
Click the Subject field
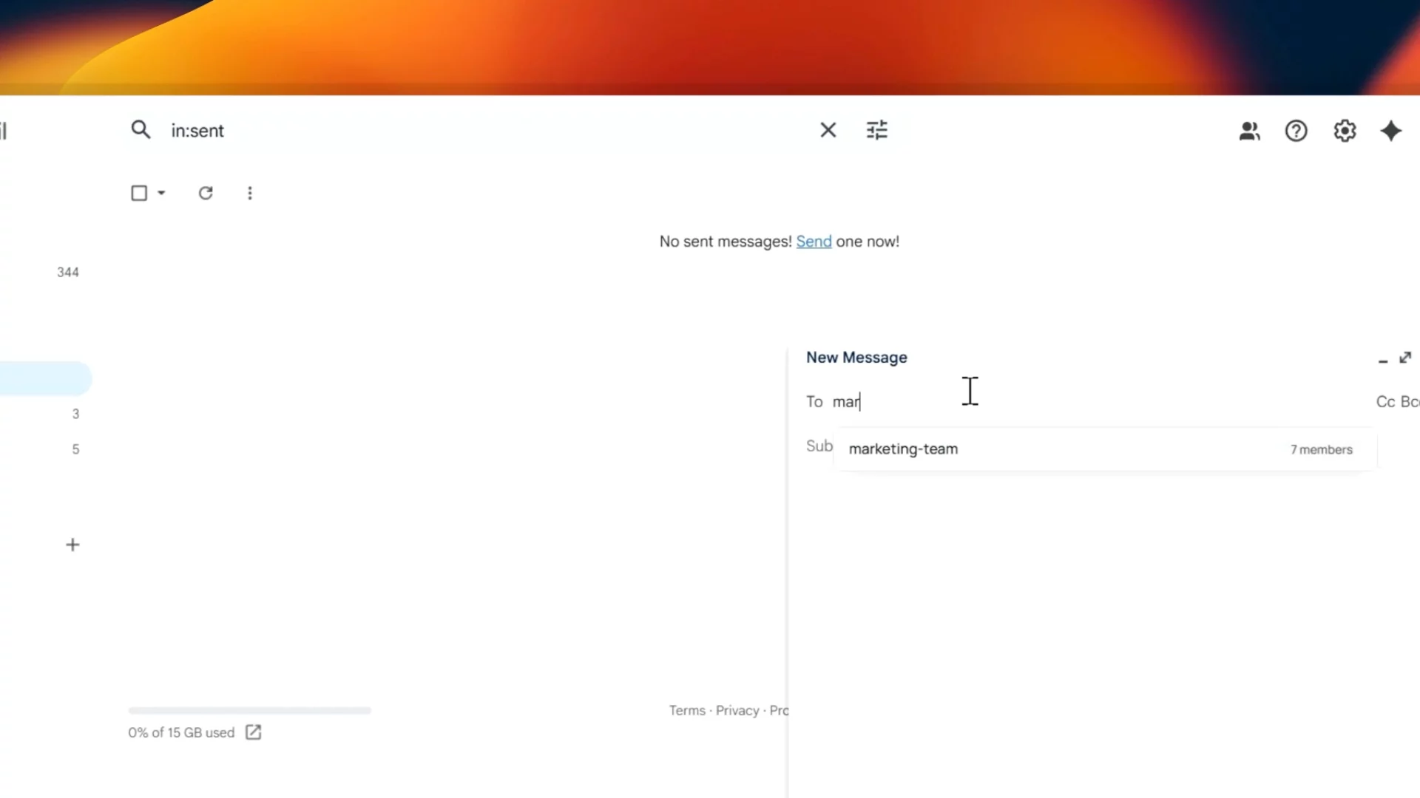[x=819, y=446]
